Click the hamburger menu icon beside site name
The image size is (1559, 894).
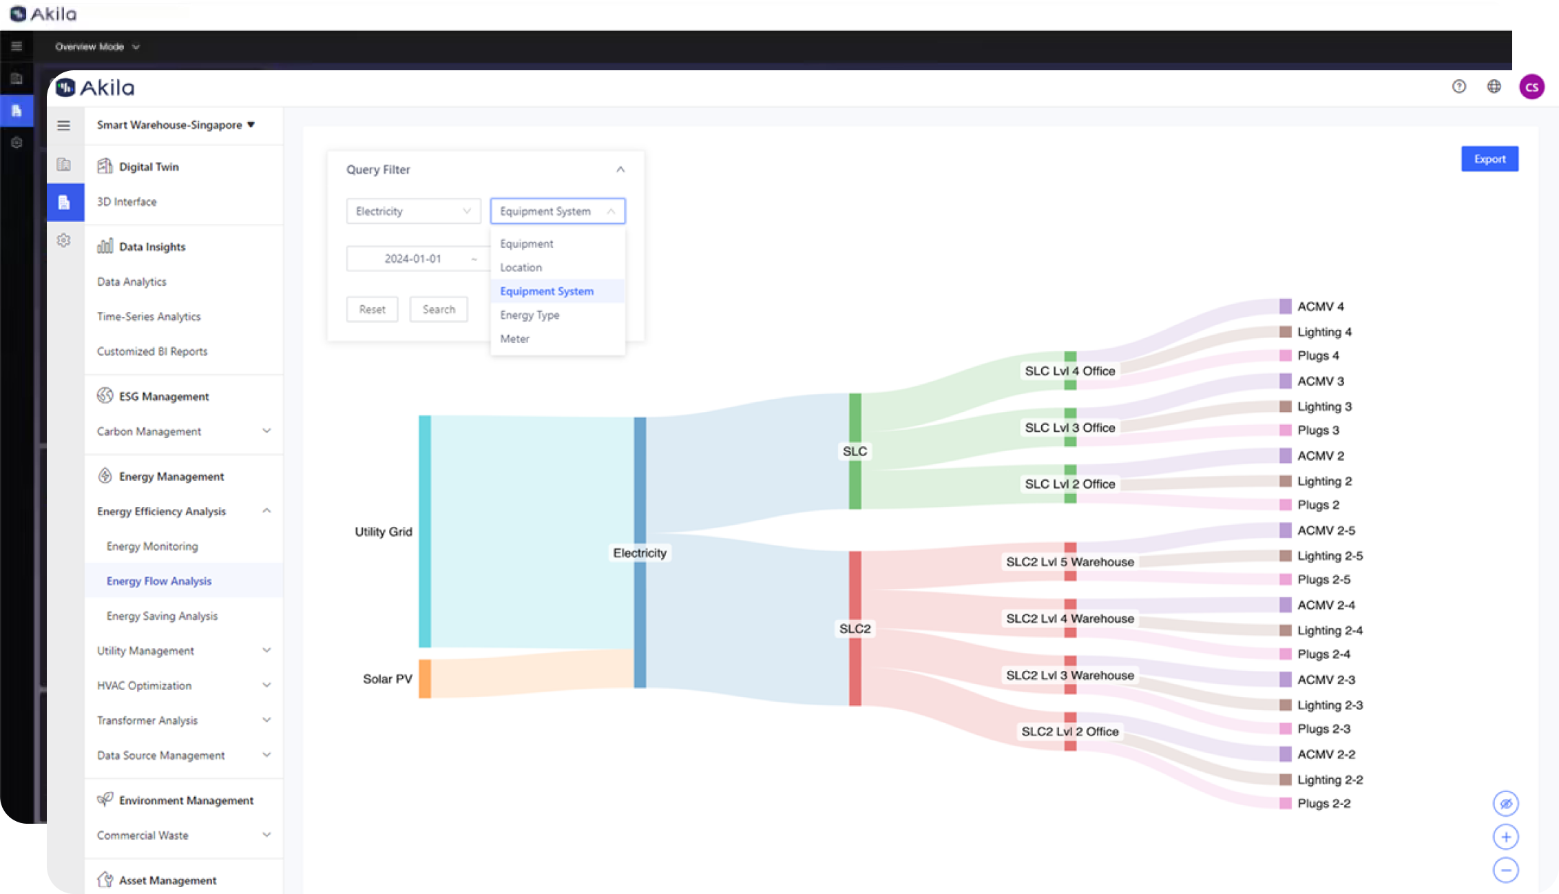pos(63,125)
